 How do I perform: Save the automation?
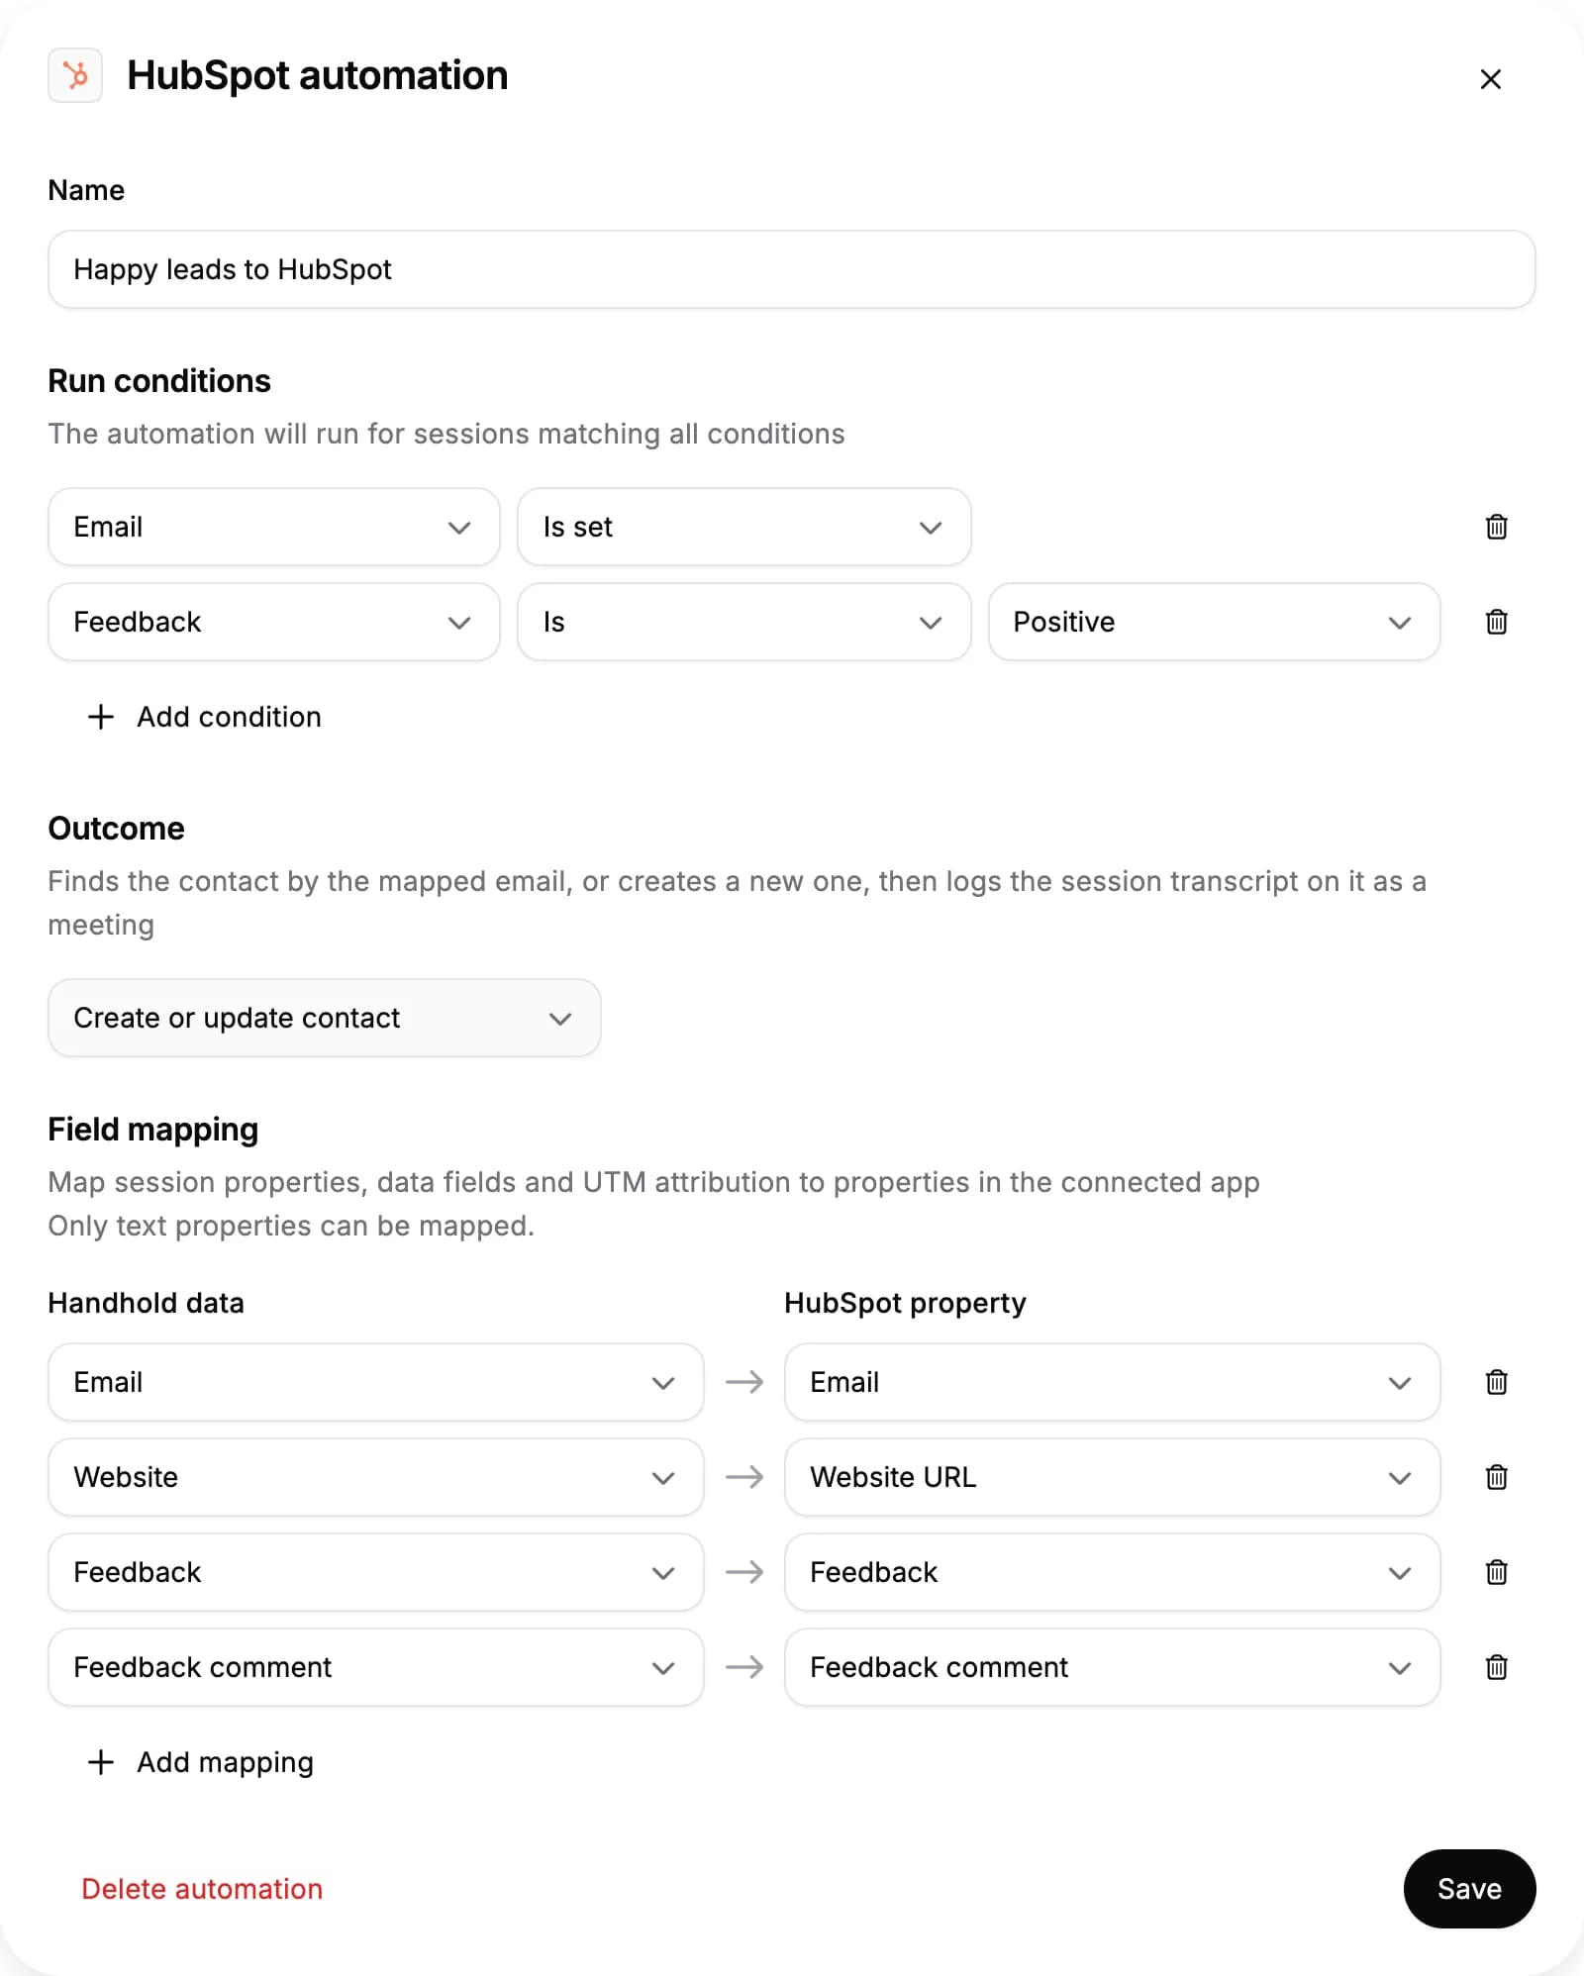(1469, 1889)
